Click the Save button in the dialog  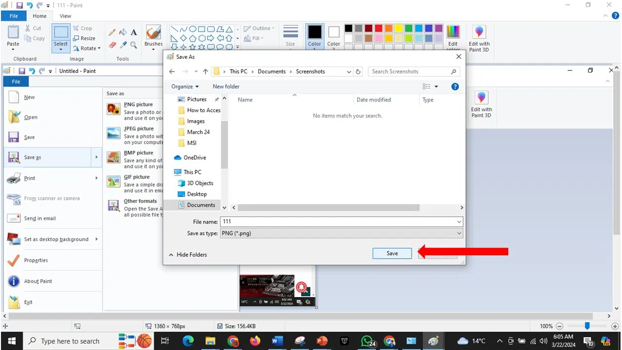tap(392, 253)
